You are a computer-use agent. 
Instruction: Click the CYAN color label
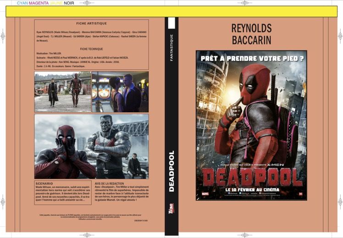22,3
